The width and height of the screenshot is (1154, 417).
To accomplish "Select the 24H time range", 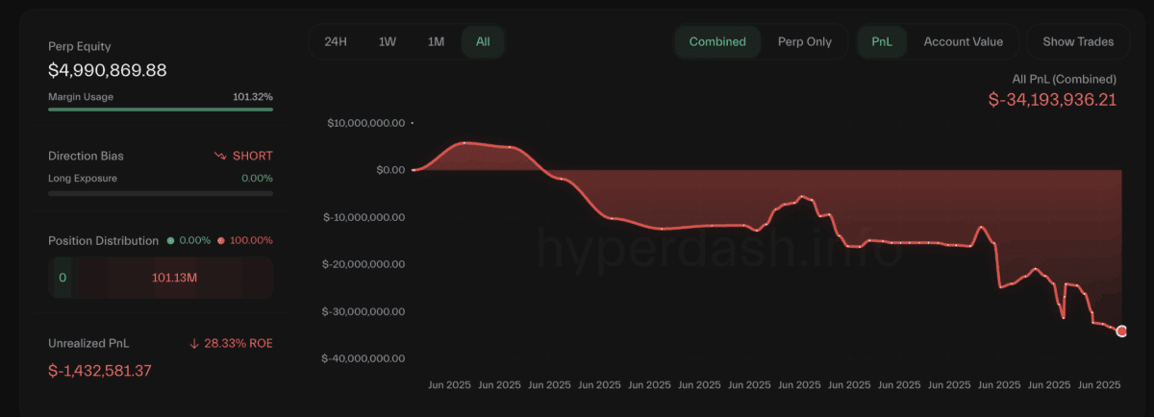I will [x=336, y=41].
